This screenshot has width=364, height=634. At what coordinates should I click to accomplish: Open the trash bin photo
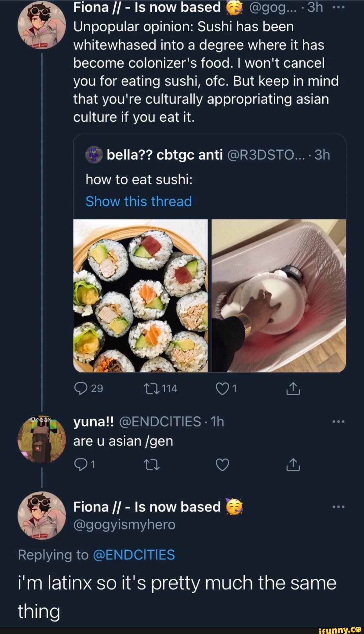tap(279, 296)
